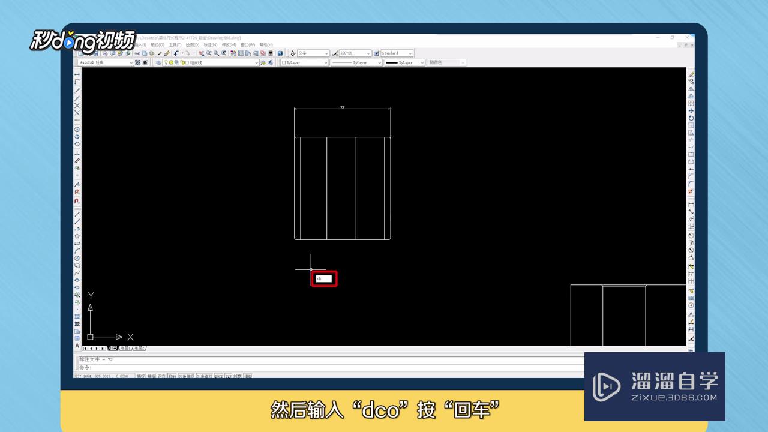
Task: Open the 工具(T) menu
Action: [175, 45]
